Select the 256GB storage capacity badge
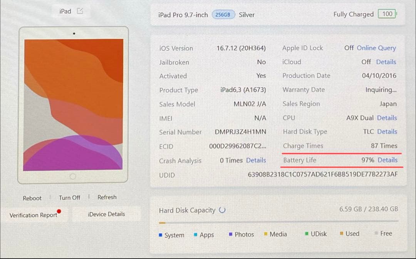 click(223, 15)
